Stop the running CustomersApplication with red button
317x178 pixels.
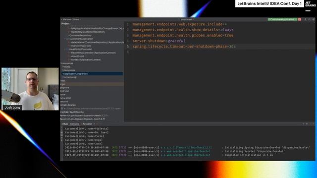299,19
